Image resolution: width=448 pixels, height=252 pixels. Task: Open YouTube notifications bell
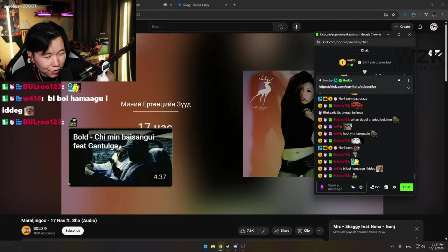coord(420,27)
